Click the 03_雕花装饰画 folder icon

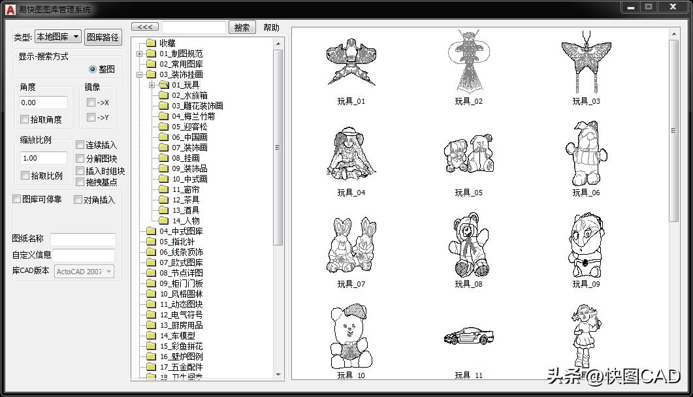(163, 106)
